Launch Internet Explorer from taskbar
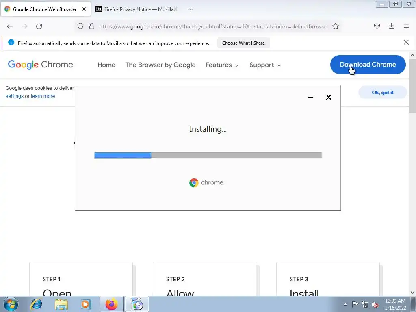This screenshot has height=312, width=416. tap(36, 304)
